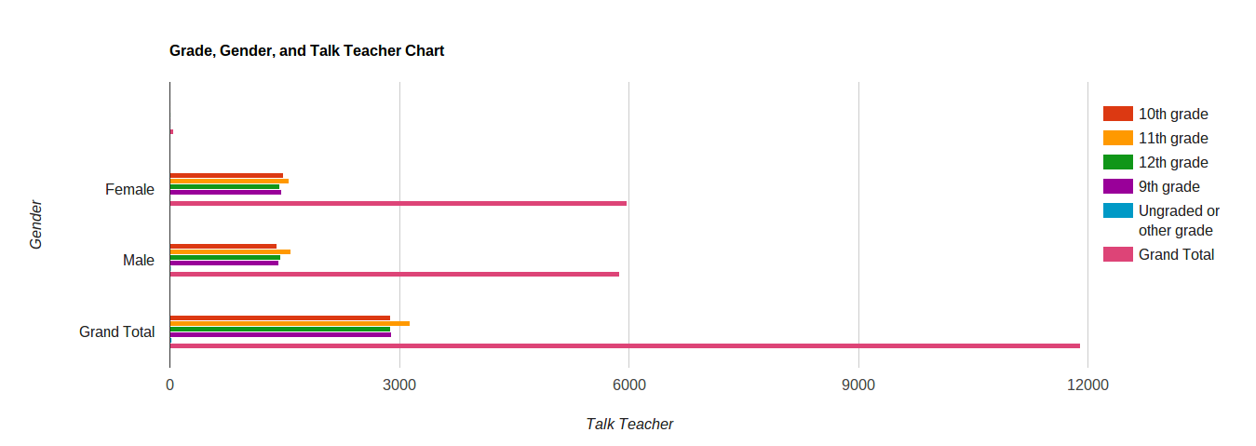Click the Grand Total 9th grade purple bar

[280, 334]
